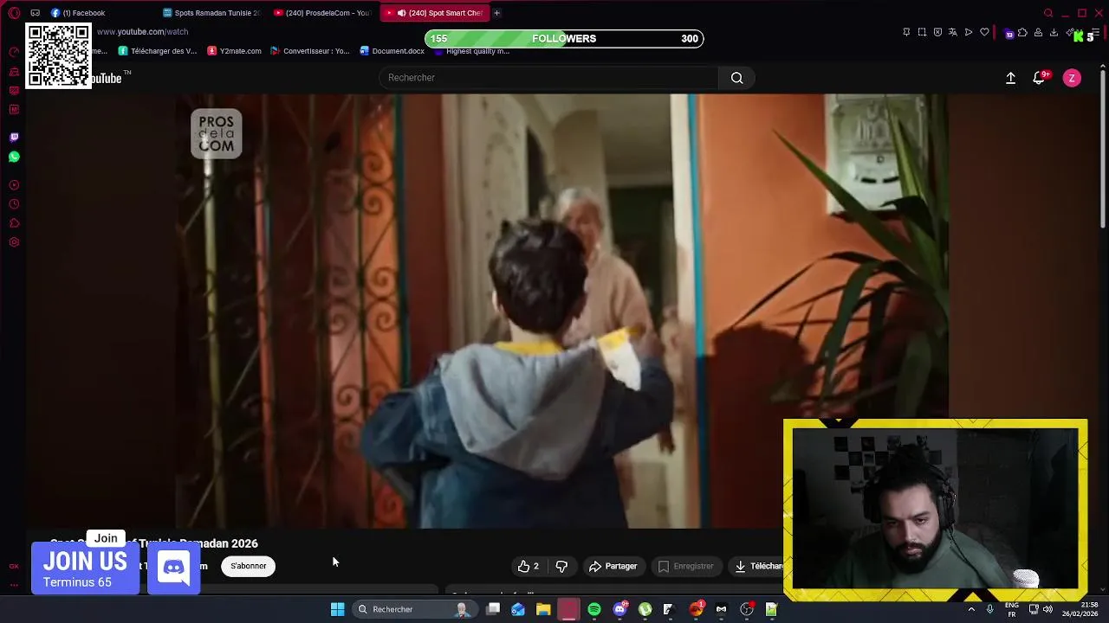
Task: Show hidden system tray icons chevron
Action: [971, 609]
